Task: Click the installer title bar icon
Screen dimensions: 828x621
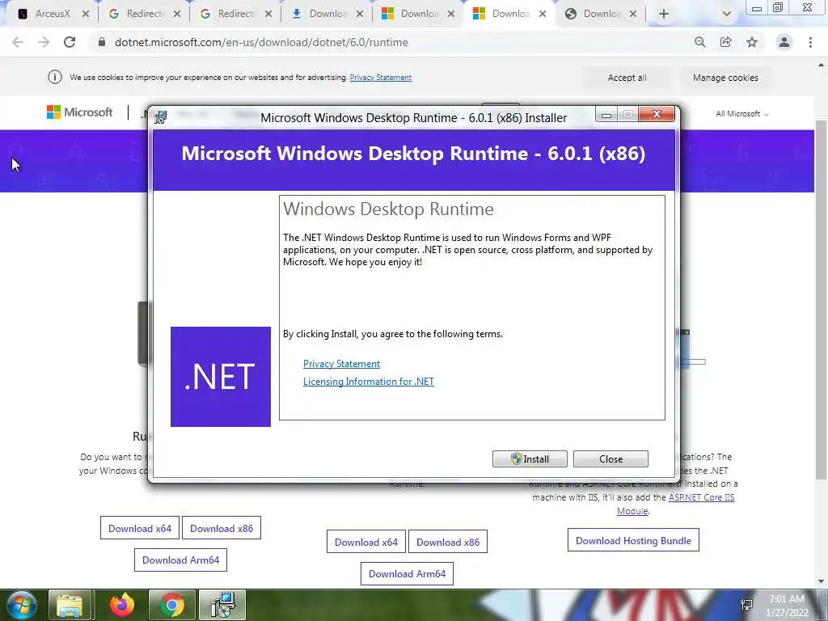Action: (x=161, y=117)
